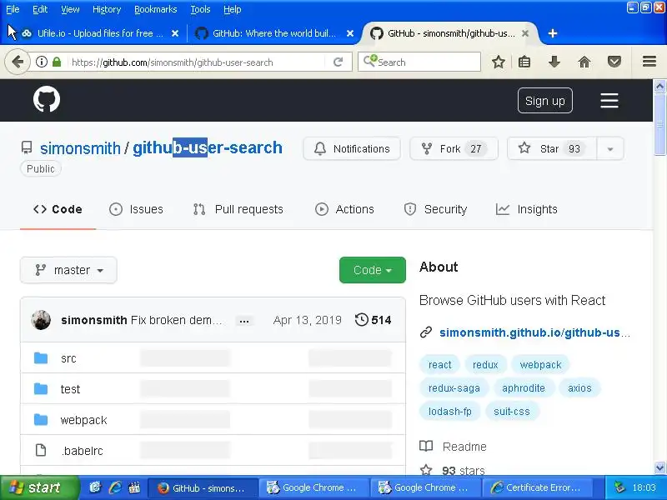Open a new tab with plus button
Viewport: 667px width, 500px height.
553,33
